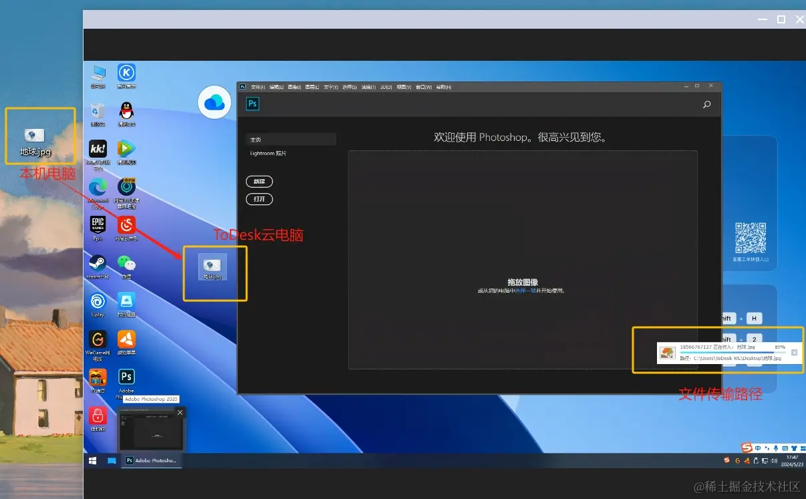Click the 打开 button in Photoshop
This screenshot has height=499, width=806.
tap(259, 199)
